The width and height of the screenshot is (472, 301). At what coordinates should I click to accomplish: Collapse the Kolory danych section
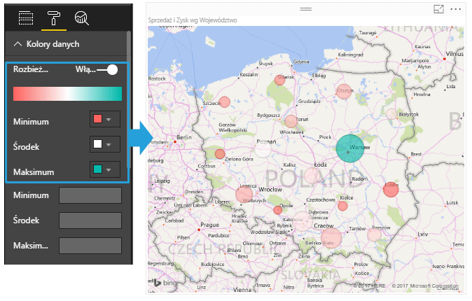point(18,44)
